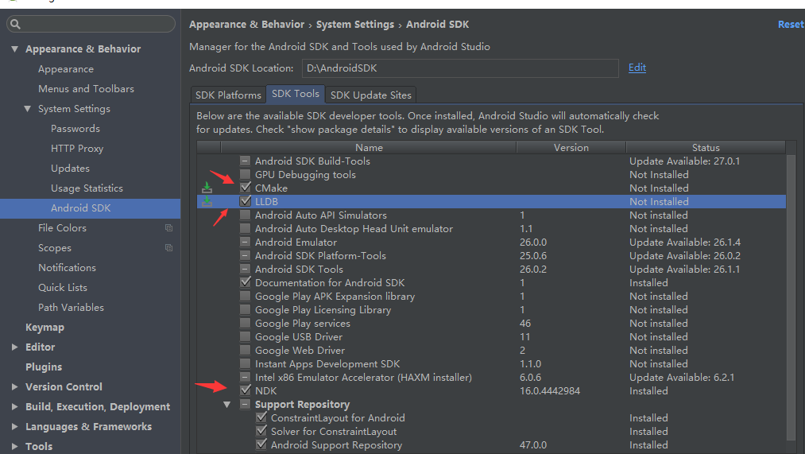This screenshot has height=454, width=805.
Task: Toggle the Android SDK Tools checkbox
Action: (246, 269)
